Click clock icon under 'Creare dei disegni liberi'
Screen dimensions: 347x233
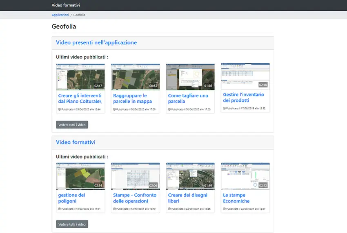click(169, 209)
